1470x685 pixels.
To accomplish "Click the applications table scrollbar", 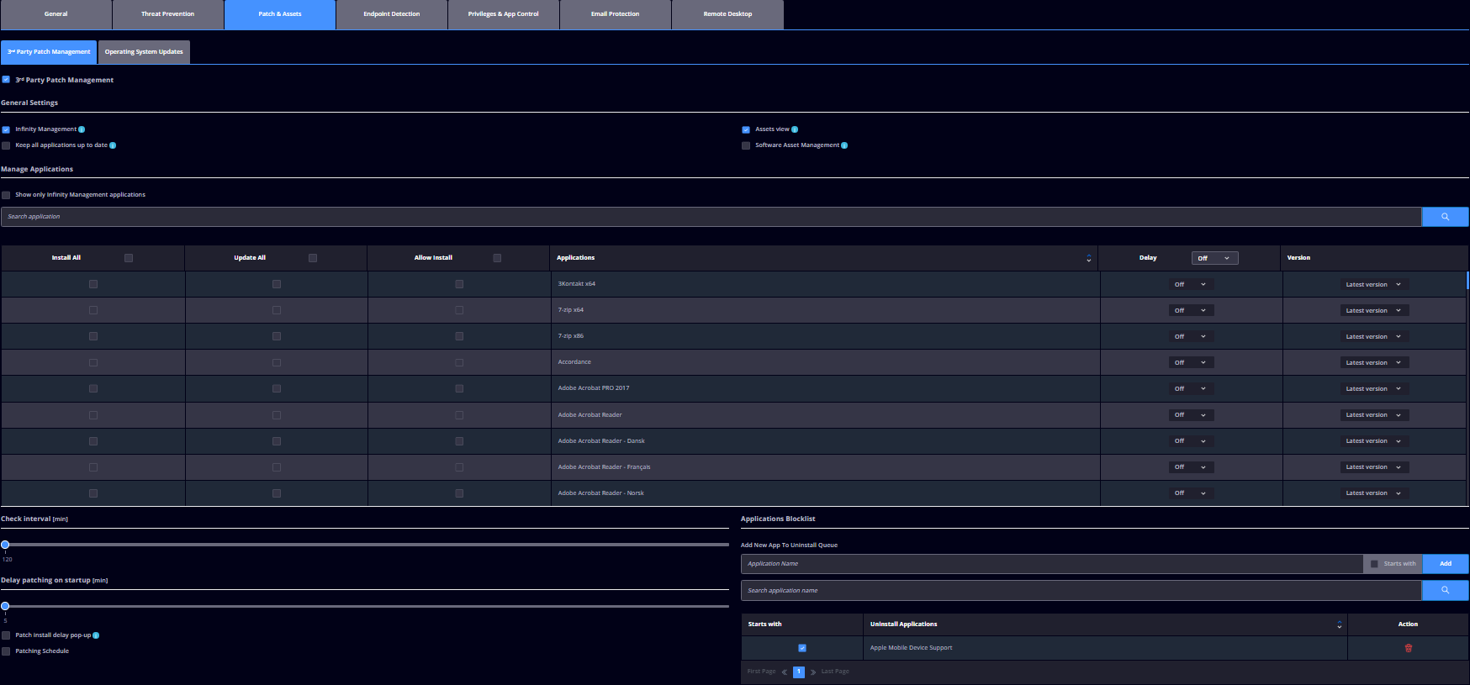I will (1467, 281).
